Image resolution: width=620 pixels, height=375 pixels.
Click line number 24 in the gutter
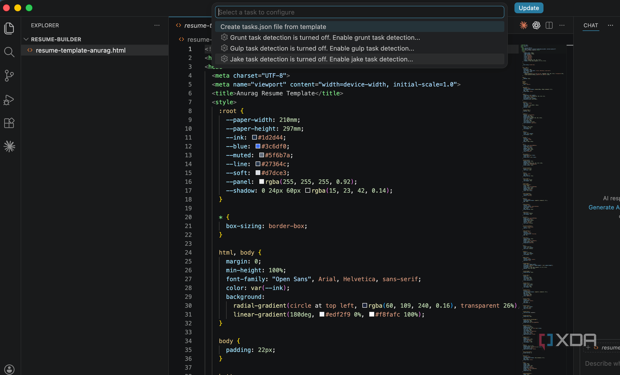tap(188, 253)
